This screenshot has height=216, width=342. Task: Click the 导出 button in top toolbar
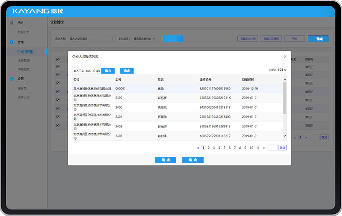pyautogui.click(x=294, y=38)
